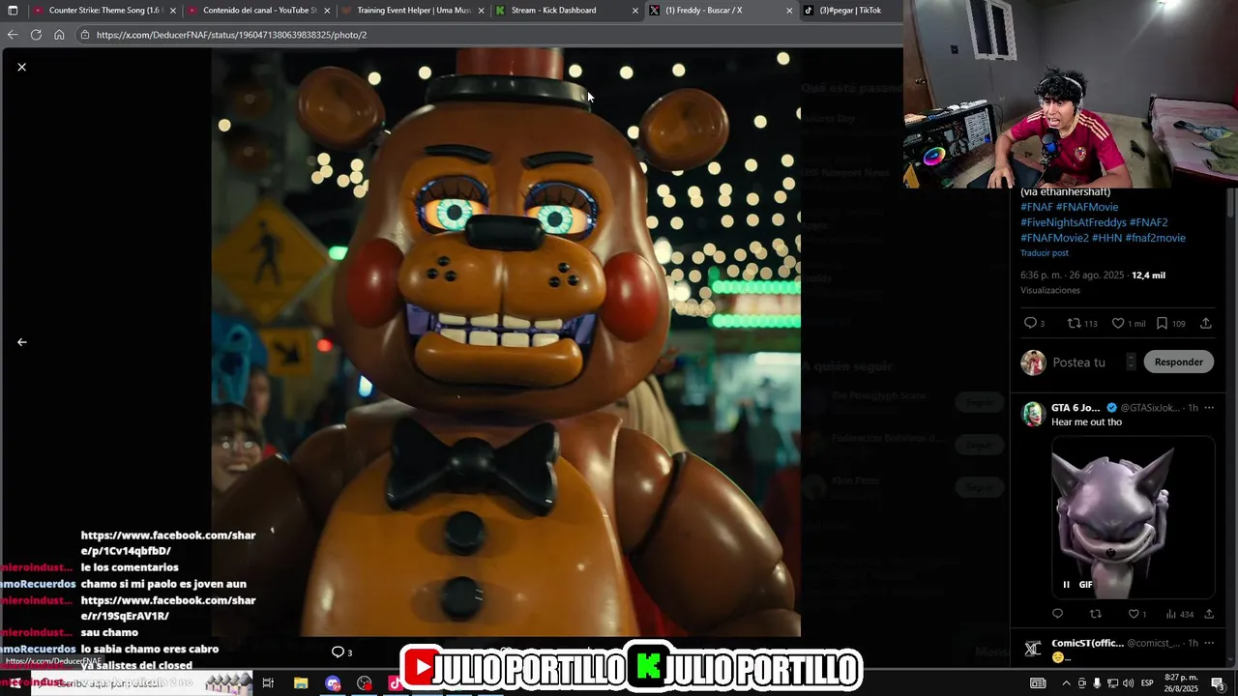Share the Hear me out tho comment
Viewport: 1238px width, 696px height.
[x=1209, y=614]
